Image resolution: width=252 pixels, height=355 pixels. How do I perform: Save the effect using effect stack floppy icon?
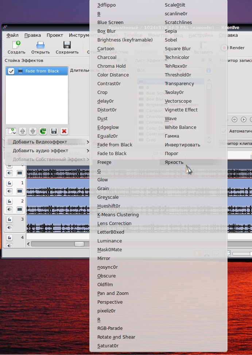click(54, 131)
